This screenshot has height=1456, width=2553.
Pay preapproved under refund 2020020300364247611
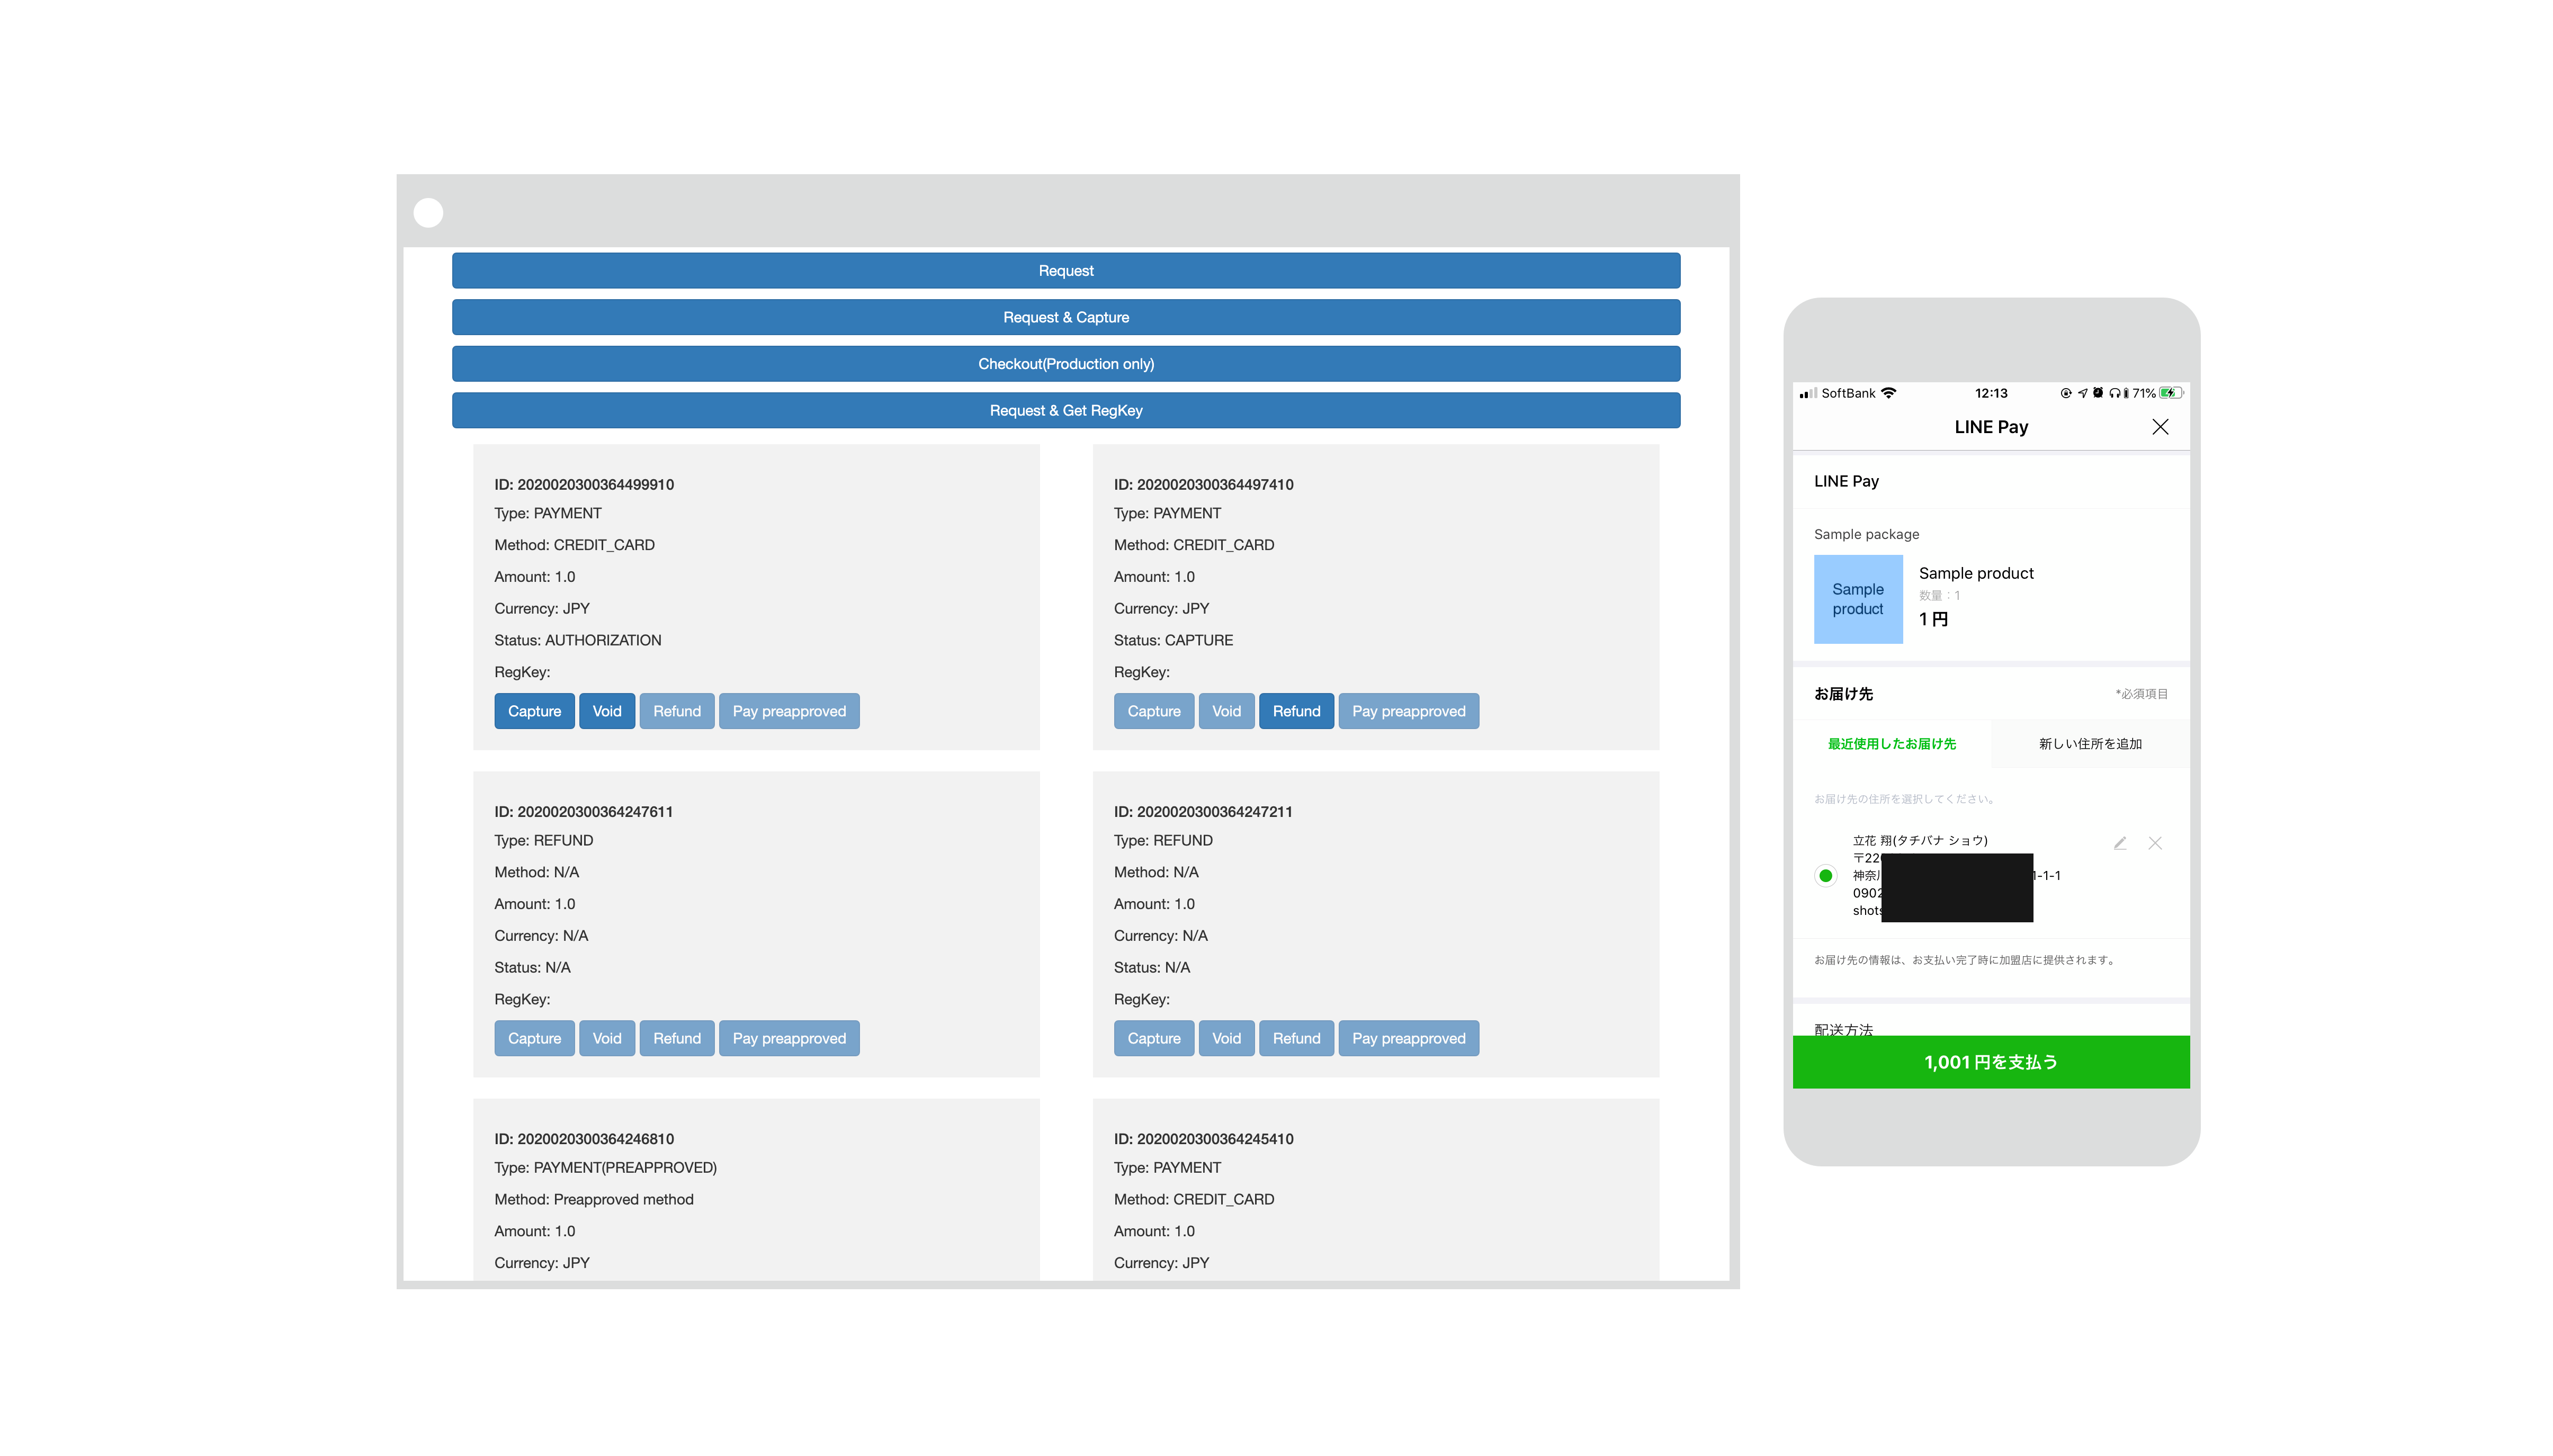tap(789, 1038)
